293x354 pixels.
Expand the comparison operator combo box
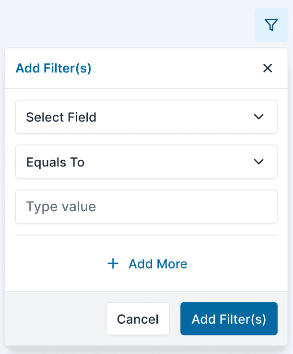point(146,162)
